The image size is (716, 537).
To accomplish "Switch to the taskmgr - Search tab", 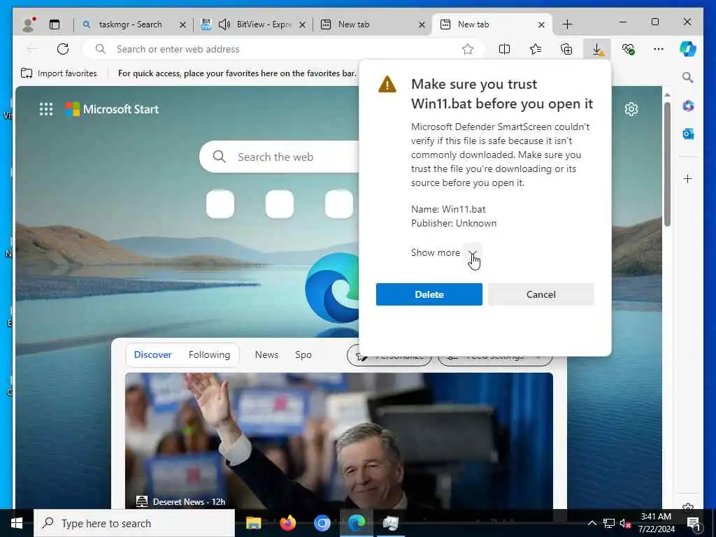I will pos(130,24).
